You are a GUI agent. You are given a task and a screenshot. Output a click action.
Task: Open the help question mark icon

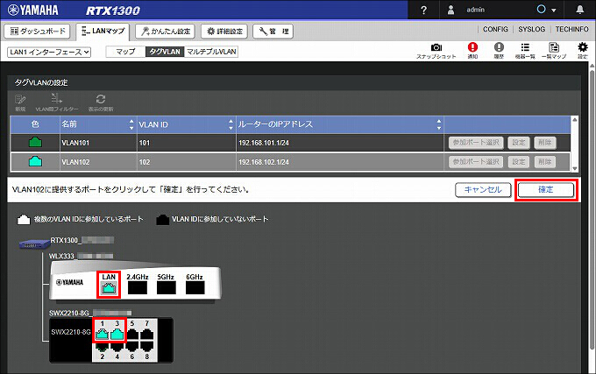423,10
